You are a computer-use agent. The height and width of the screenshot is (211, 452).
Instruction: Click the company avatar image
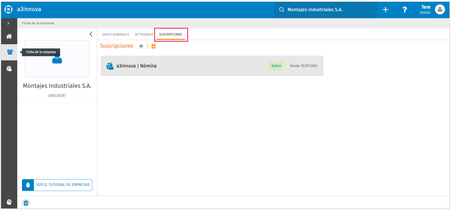point(57,58)
